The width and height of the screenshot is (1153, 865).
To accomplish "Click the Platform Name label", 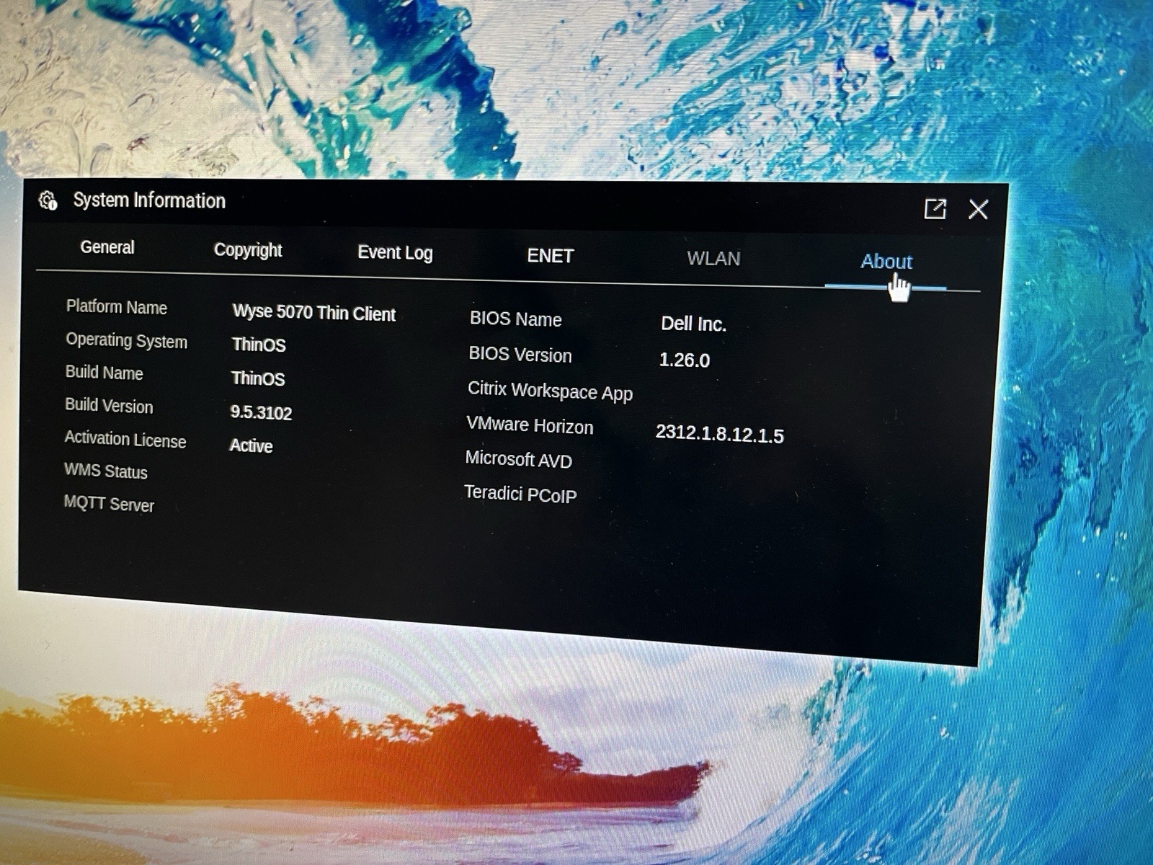I will [x=117, y=307].
